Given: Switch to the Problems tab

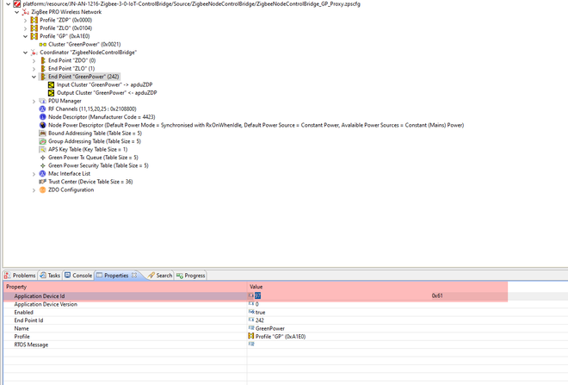Looking at the screenshot, I should [x=20, y=276].
